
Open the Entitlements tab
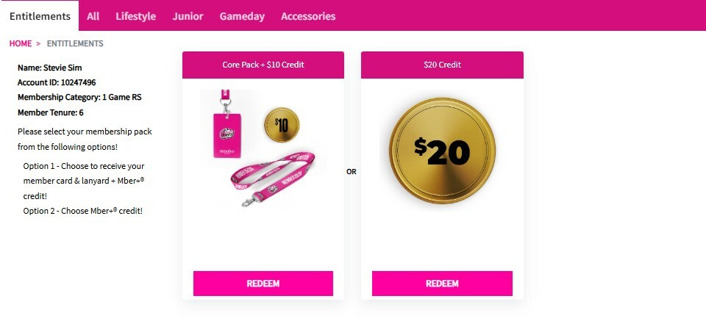tap(40, 16)
